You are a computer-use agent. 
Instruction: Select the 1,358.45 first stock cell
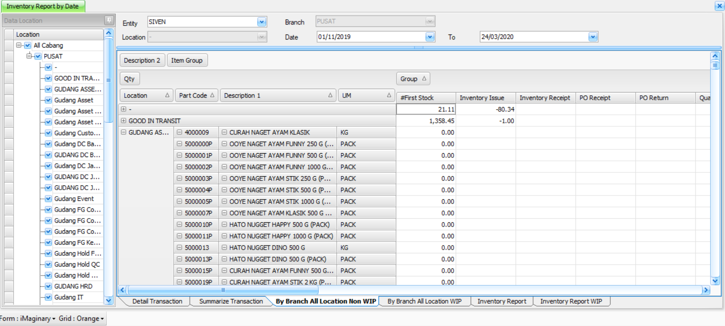tap(426, 121)
